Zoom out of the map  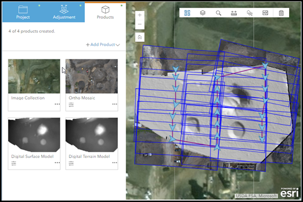point(140,24)
